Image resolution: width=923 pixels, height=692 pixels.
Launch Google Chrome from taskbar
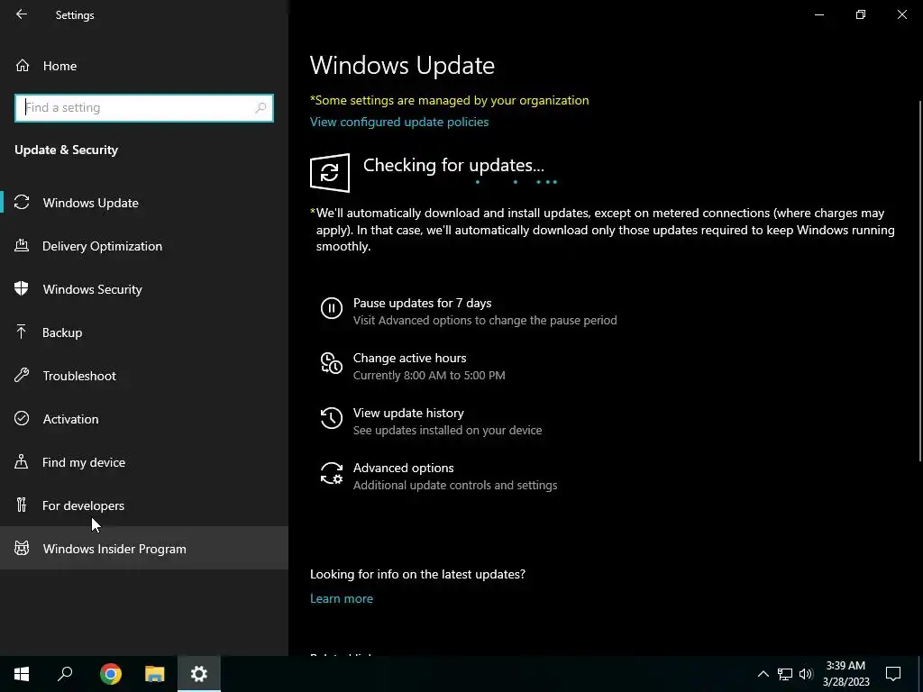[x=111, y=674]
